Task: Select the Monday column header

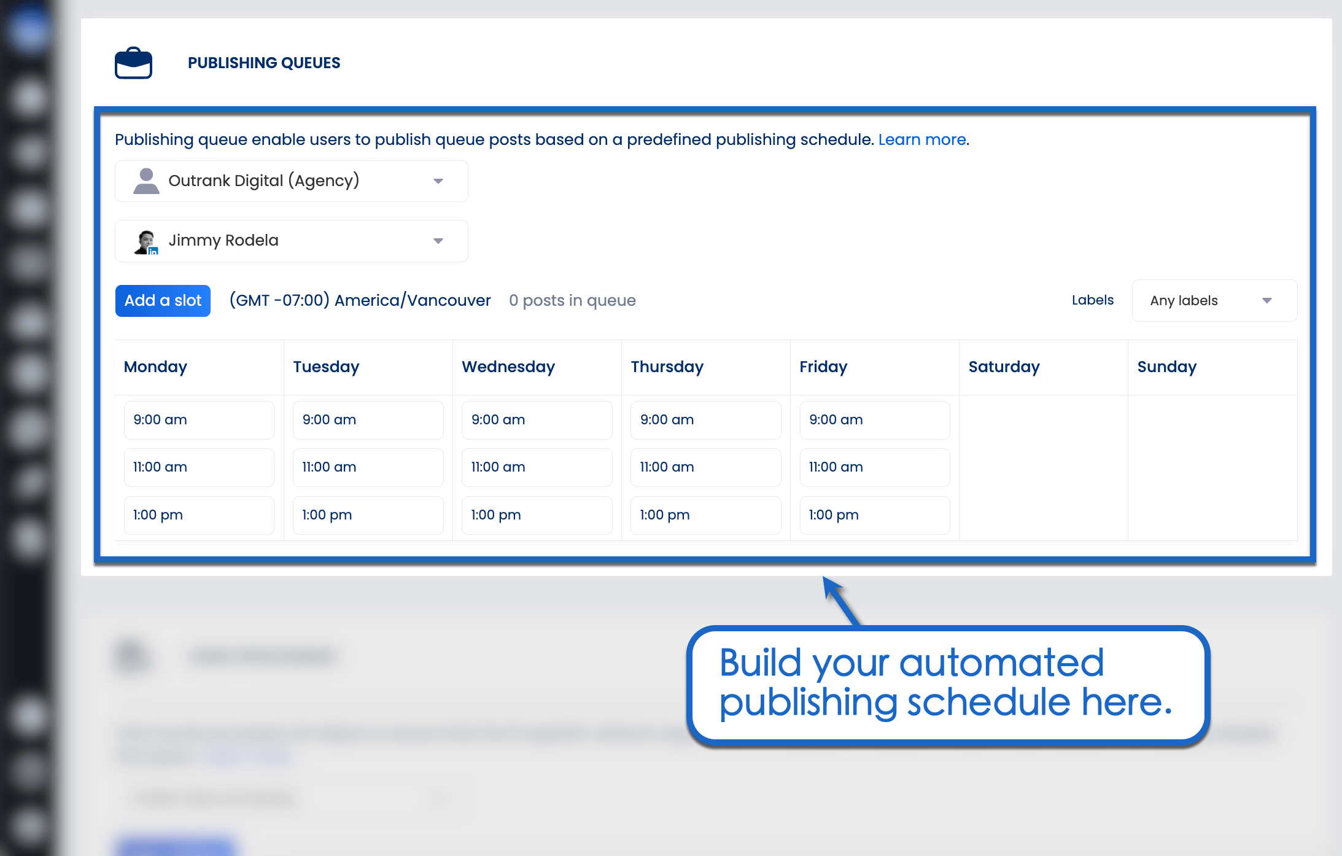Action: click(155, 367)
